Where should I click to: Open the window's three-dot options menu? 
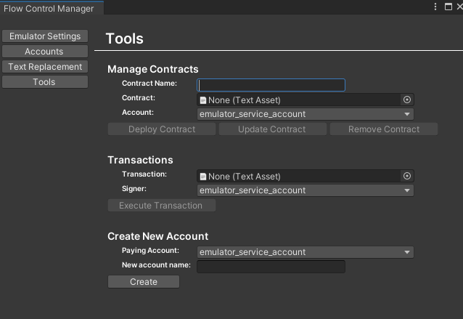coord(436,7)
